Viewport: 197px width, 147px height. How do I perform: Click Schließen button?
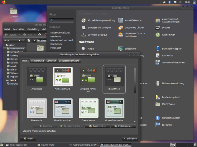point(130,138)
